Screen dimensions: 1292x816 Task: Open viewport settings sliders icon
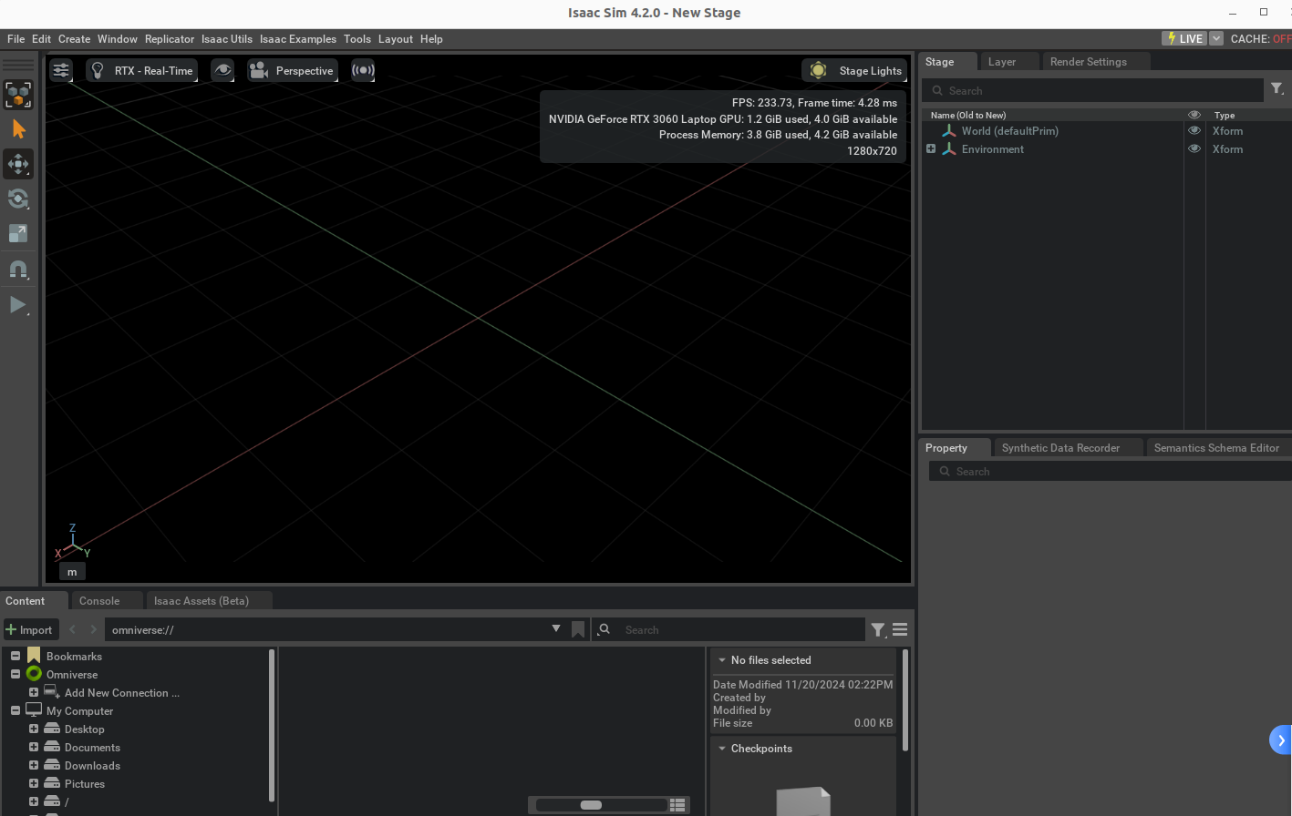pyautogui.click(x=61, y=70)
